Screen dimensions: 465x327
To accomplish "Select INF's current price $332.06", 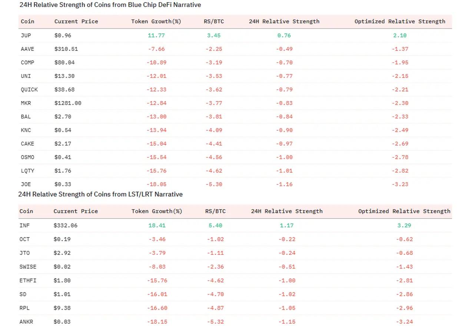I will (x=66, y=226).
